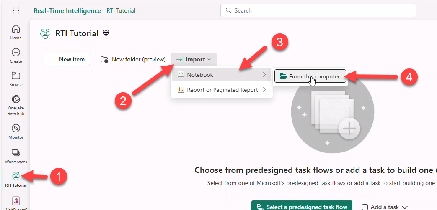Open Browse in the left navigation
Screen dimensions: 437x210
[x=16, y=78]
